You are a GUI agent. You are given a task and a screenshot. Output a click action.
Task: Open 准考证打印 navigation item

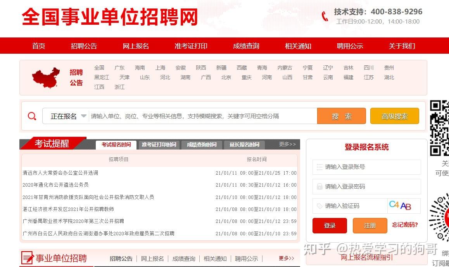[x=191, y=46]
